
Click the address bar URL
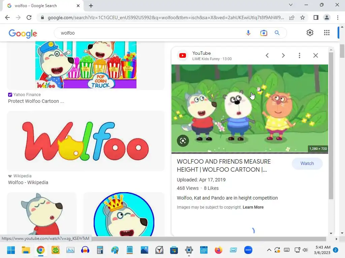click(x=166, y=17)
